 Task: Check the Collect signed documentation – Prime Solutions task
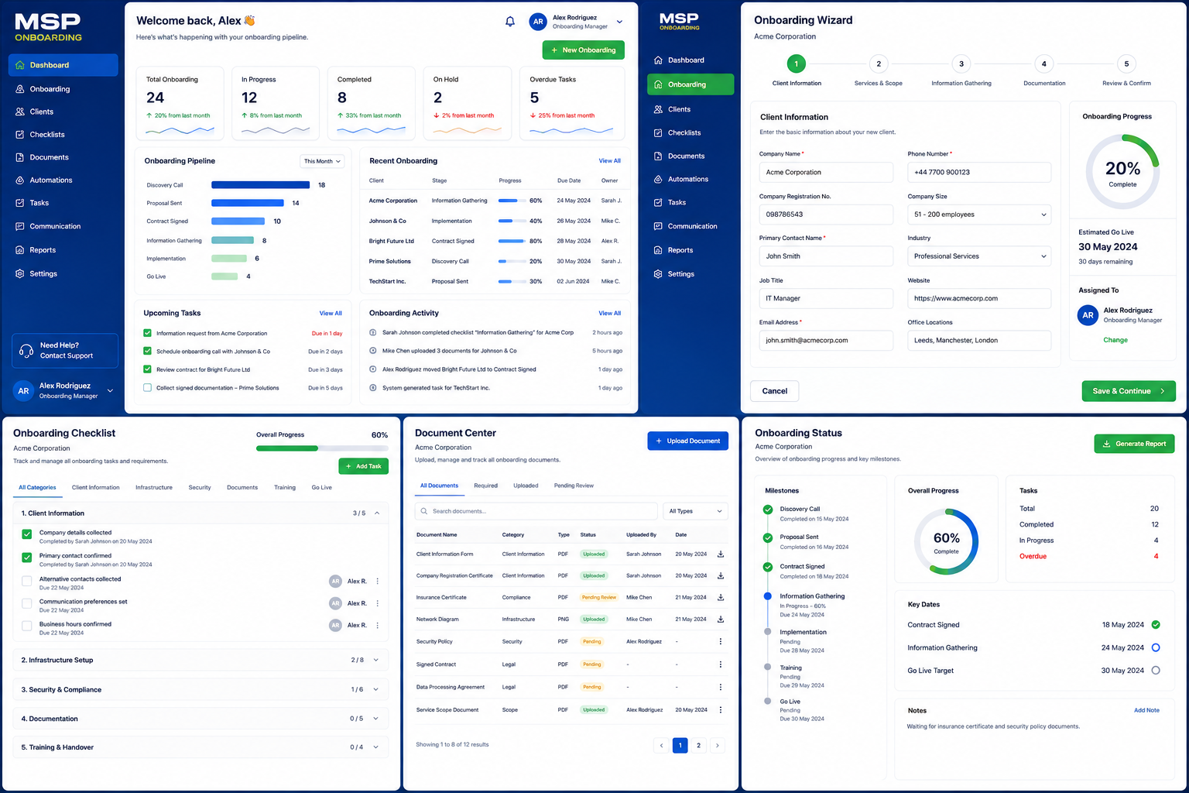coord(147,387)
